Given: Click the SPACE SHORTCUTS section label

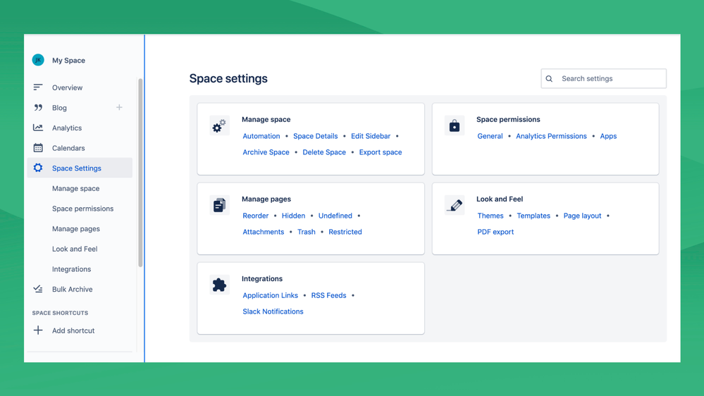Looking at the screenshot, I should (60, 313).
